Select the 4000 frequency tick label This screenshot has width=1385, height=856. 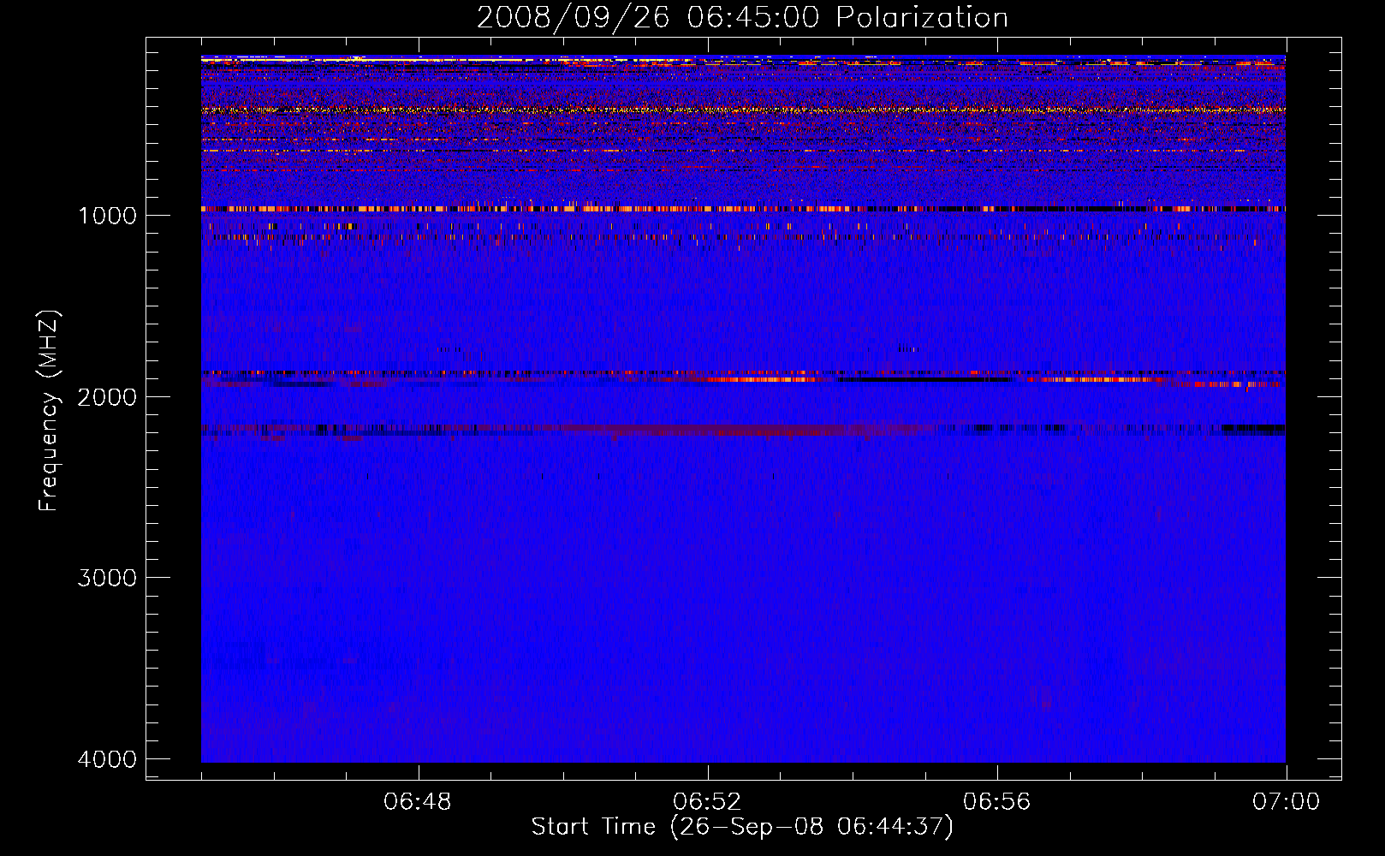coord(107,759)
